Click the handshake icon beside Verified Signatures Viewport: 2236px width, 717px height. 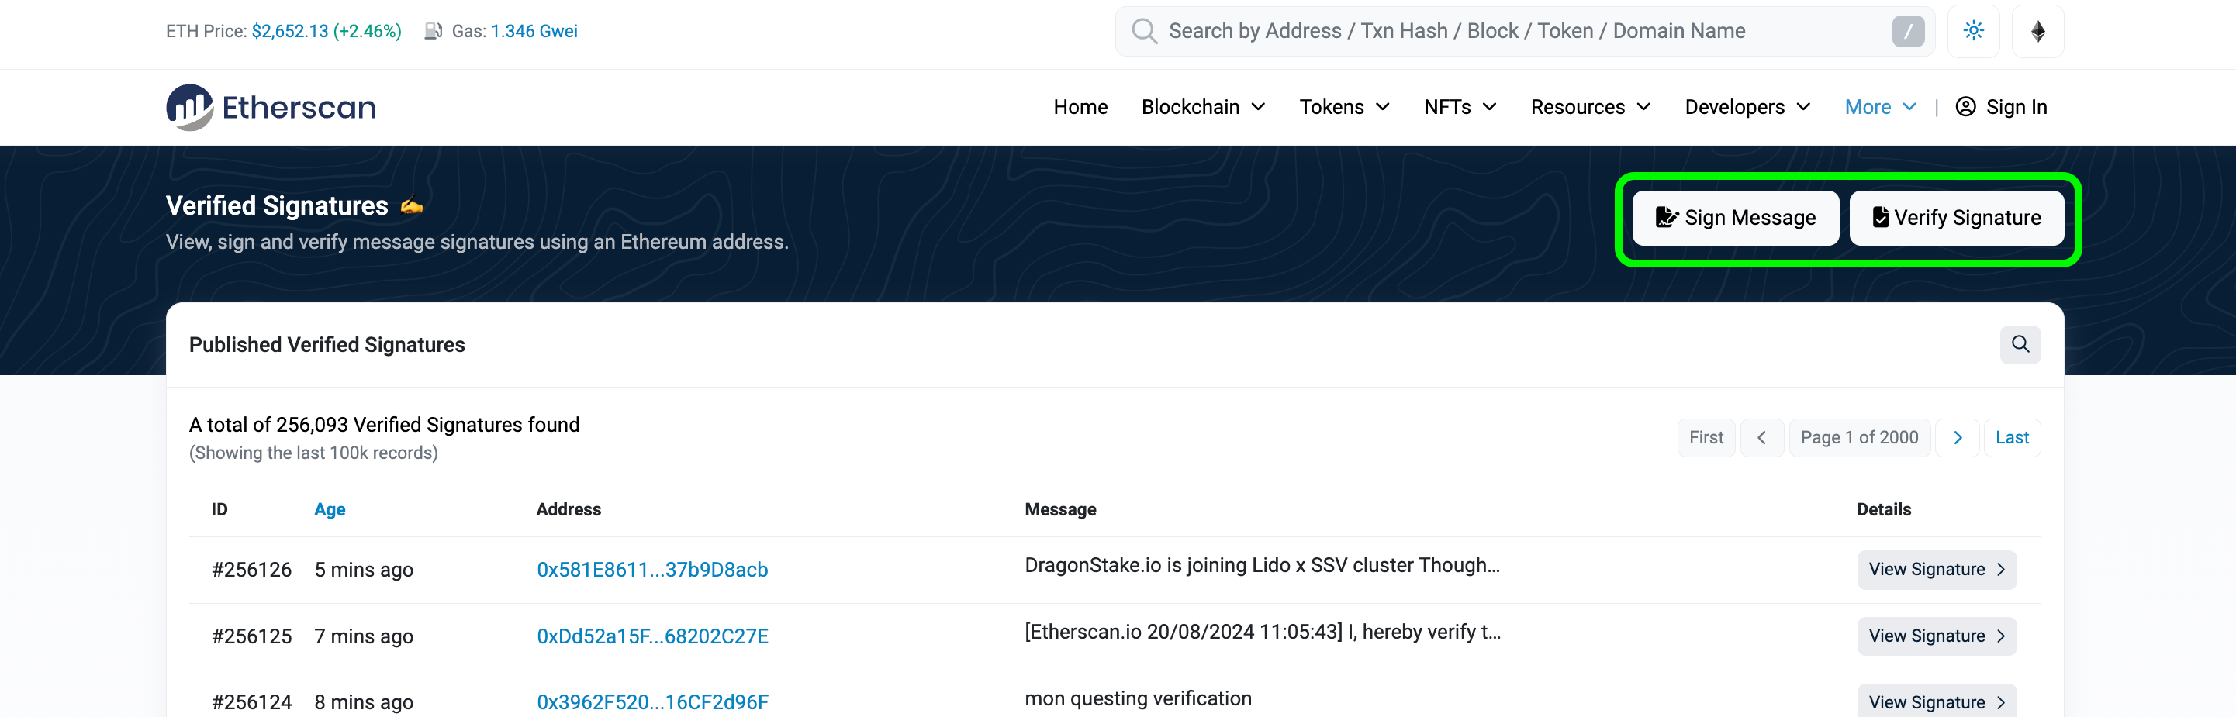coord(411,206)
